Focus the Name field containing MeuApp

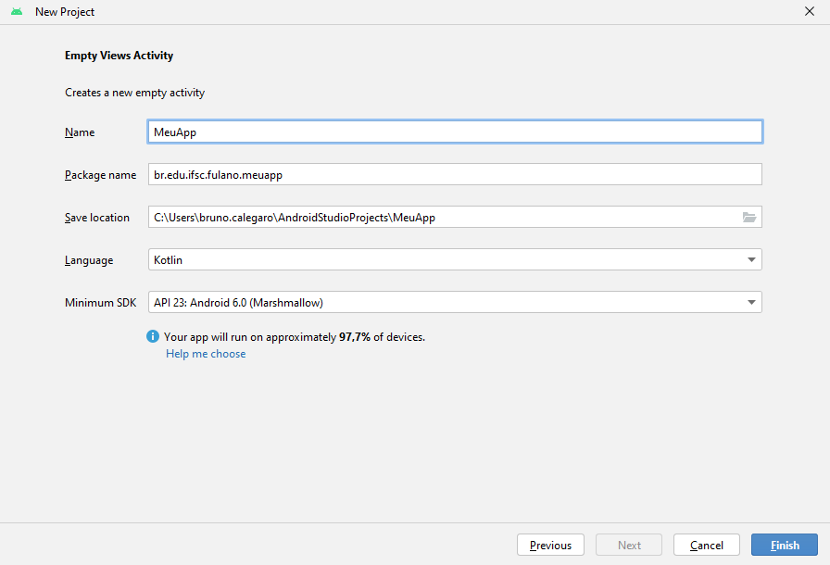click(x=454, y=132)
